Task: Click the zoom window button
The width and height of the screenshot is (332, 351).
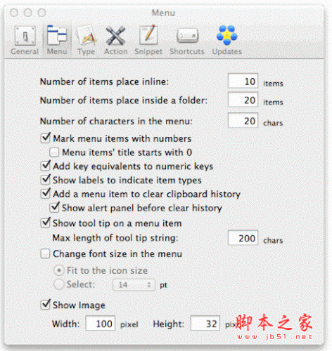Action: pyautogui.click(x=42, y=13)
